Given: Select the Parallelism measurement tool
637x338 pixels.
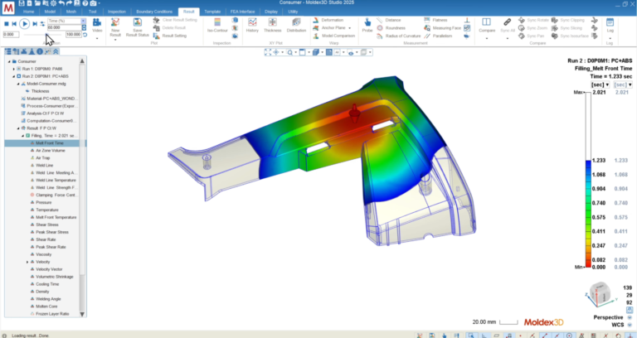Looking at the screenshot, I should point(438,36).
